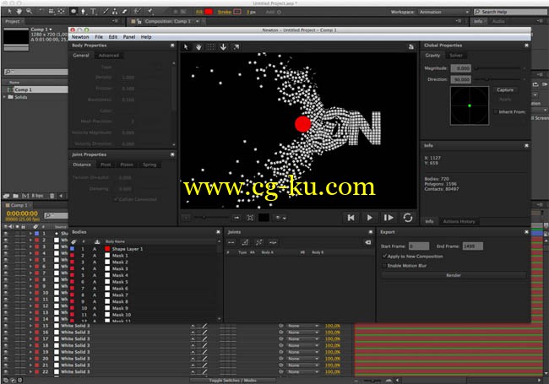Click the Stroke color swatch
This screenshot has height=384, width=549.
tap(237, 12)
